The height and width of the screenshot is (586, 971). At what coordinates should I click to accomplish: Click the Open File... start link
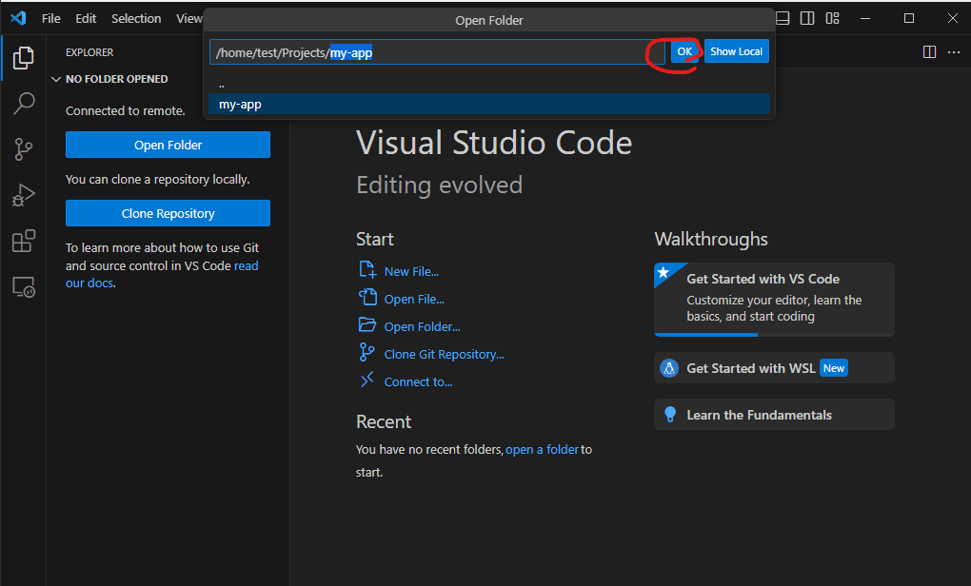(414, 299)
